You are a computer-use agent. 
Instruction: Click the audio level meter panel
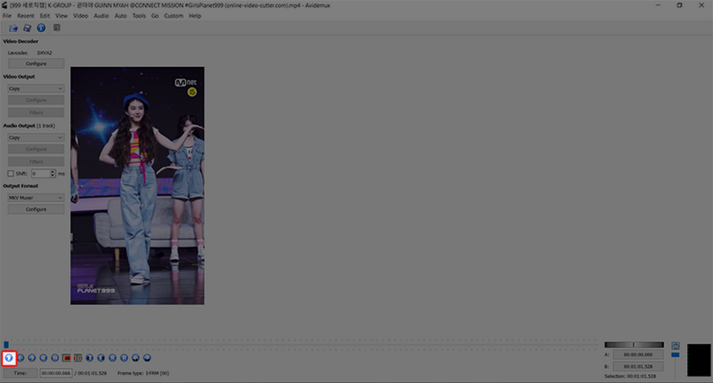click(699, 360)
